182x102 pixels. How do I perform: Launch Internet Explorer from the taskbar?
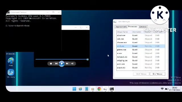(80, 89)
